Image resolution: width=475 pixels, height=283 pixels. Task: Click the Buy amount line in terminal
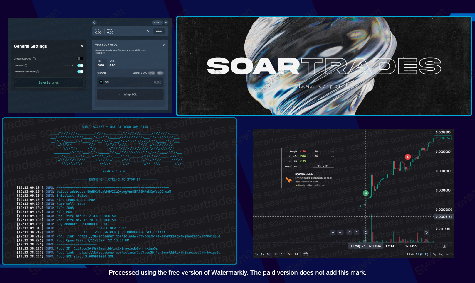(x=63, y=224)
